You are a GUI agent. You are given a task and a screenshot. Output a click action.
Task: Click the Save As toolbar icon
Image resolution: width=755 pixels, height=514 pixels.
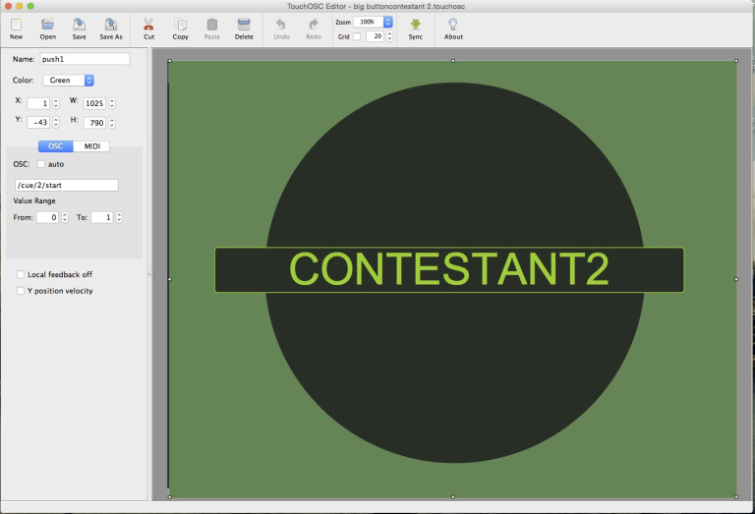[x=111, y=25]
